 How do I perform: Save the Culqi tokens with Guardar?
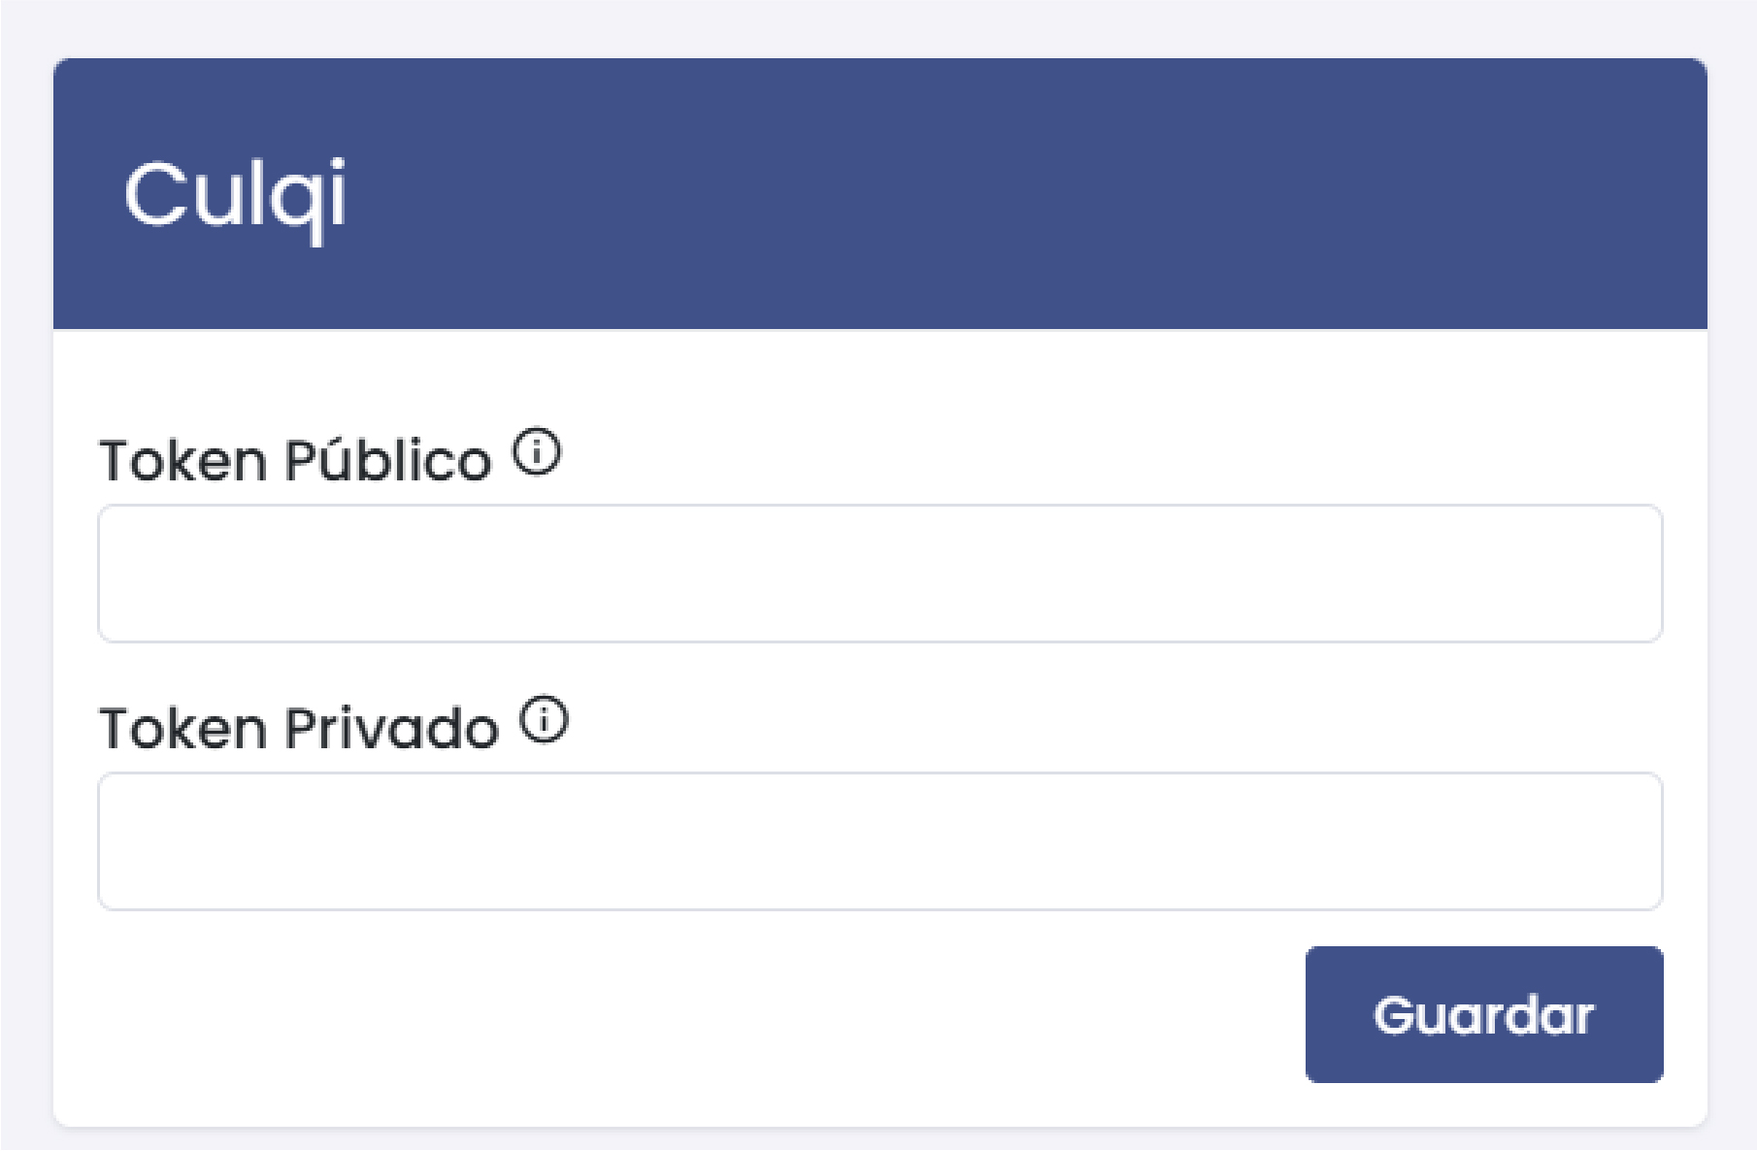click(x=1483, y=1014)
